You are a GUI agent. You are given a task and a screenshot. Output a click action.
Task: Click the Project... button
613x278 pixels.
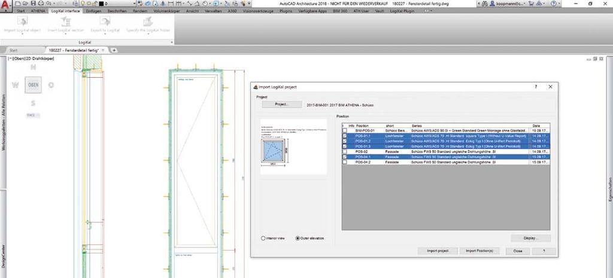coord(281,104)
